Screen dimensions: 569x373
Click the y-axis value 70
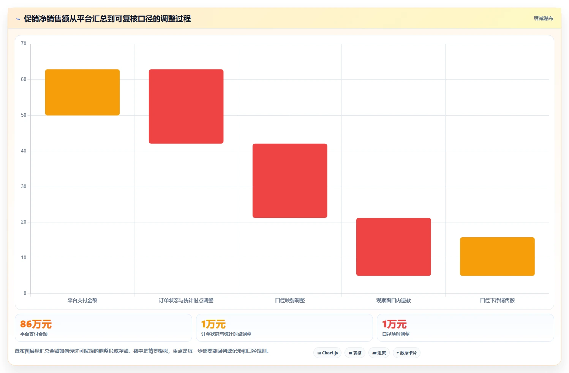pos(24,44)
